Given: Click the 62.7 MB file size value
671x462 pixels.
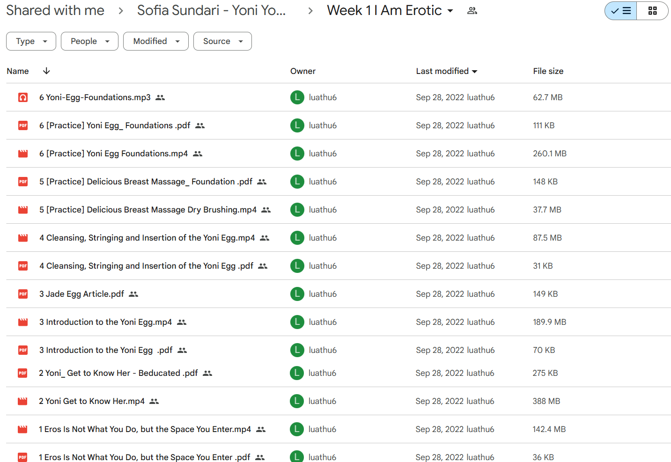Looking at the screenshot, I should click(548, 97).
